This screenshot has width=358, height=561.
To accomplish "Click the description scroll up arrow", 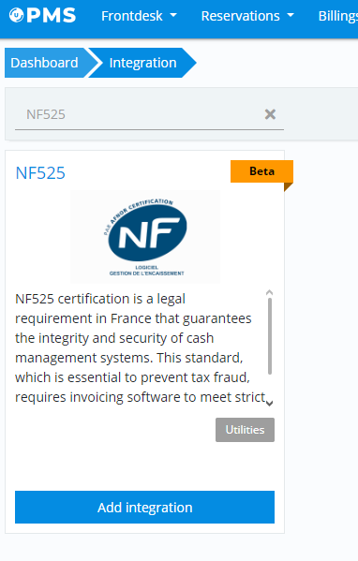I will click(x=270, y=292).
